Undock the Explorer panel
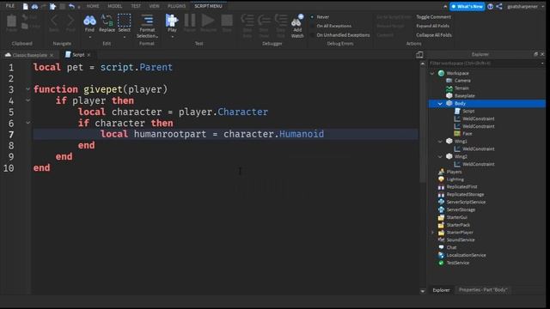 (535, 54)
